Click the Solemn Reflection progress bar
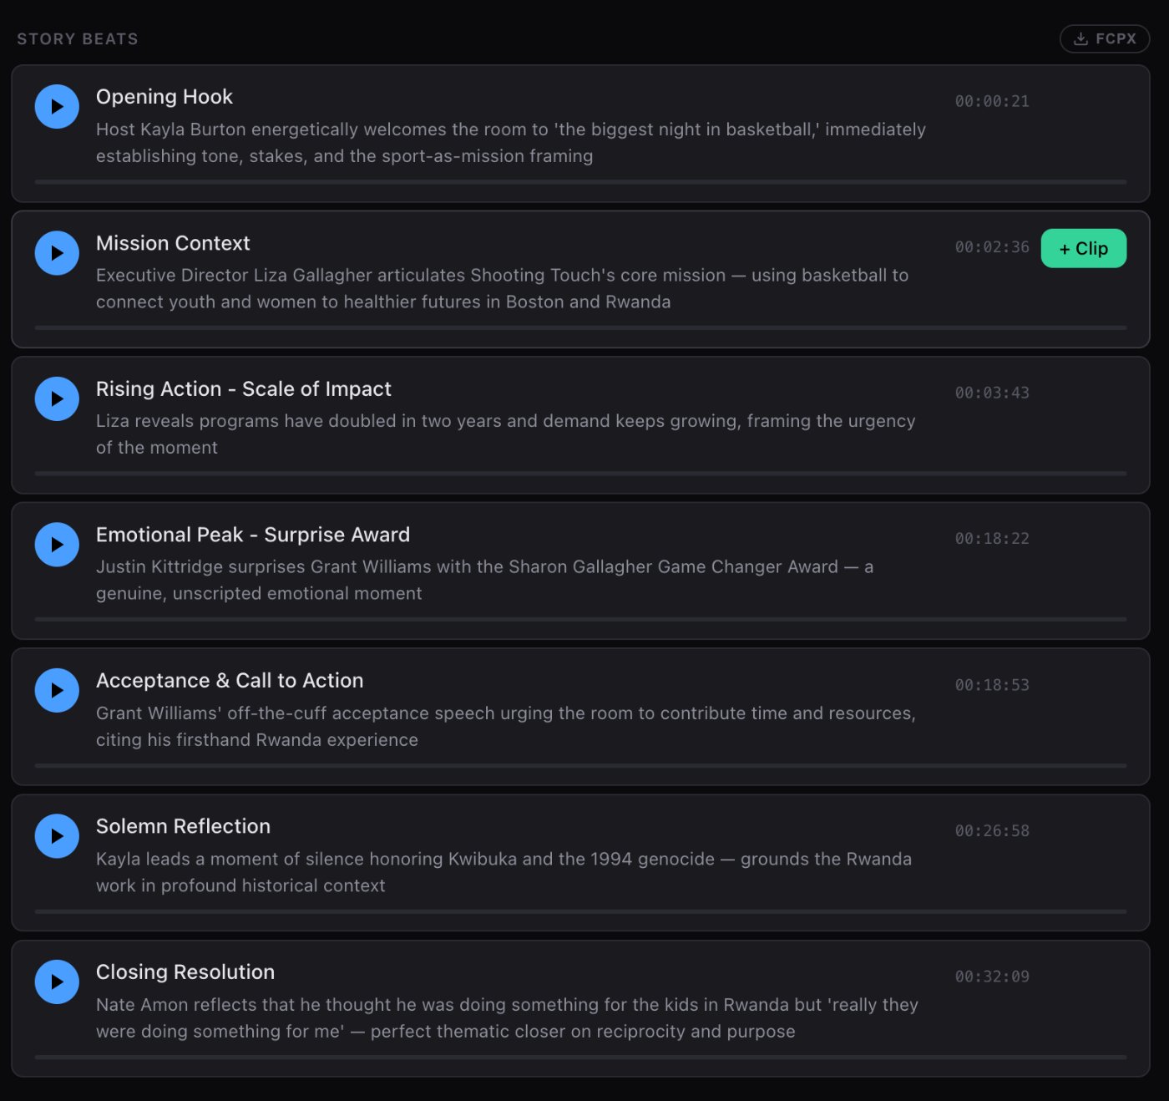The height and width of the screenshot is (1101, 1169). click(580, 911)
